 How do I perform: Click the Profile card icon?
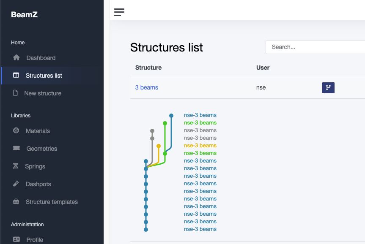[16, 239]
